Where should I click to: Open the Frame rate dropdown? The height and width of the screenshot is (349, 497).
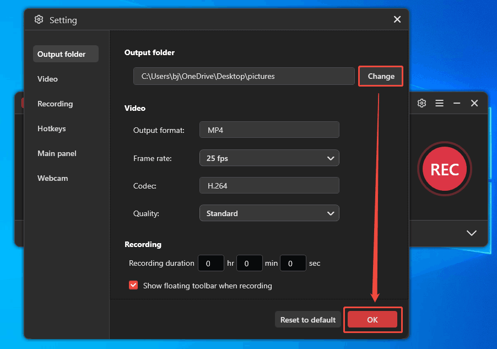tap(269, 158)
